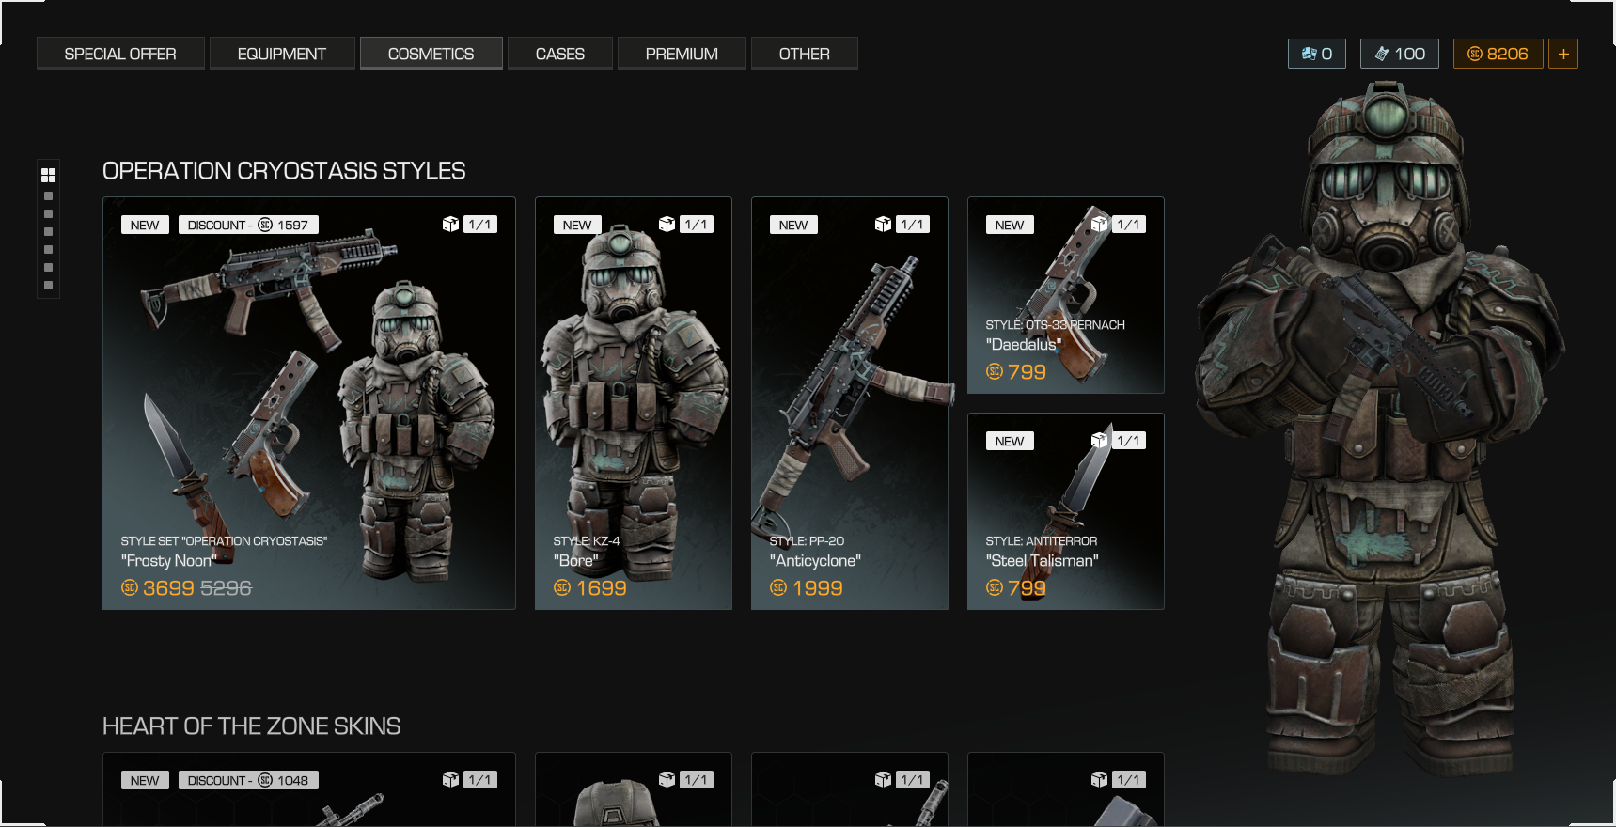Click the coin icon next to 1699

562,587
